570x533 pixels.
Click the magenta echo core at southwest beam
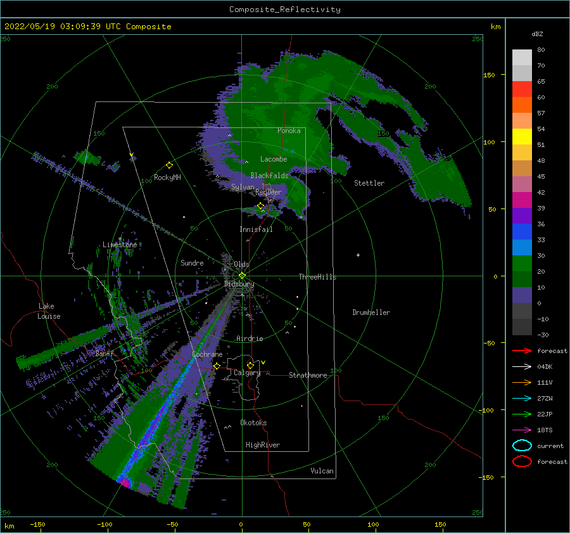point(125,482)
